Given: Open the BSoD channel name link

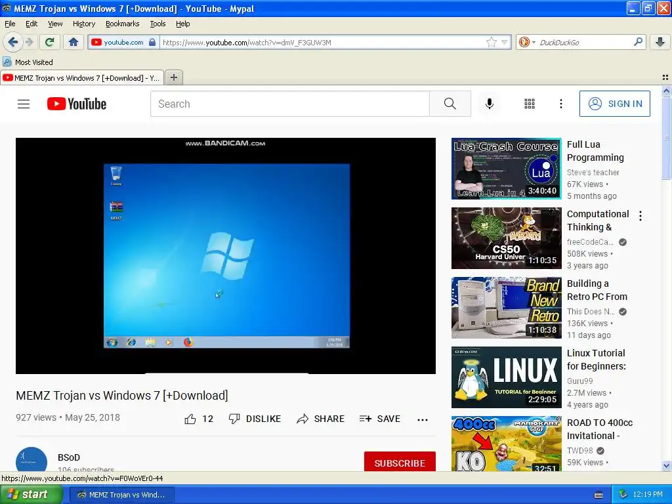Looking at the screenshot, I should (68, 457).
